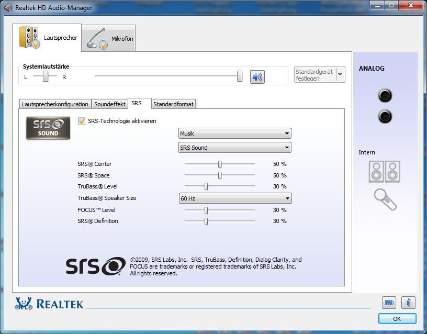Open the Lautsprecherkonfiguration tab
The image size is (427, 334).
coord(55,104)
